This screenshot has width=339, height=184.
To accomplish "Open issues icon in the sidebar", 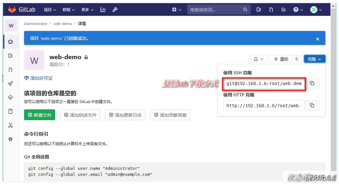I will coord(10,56).
